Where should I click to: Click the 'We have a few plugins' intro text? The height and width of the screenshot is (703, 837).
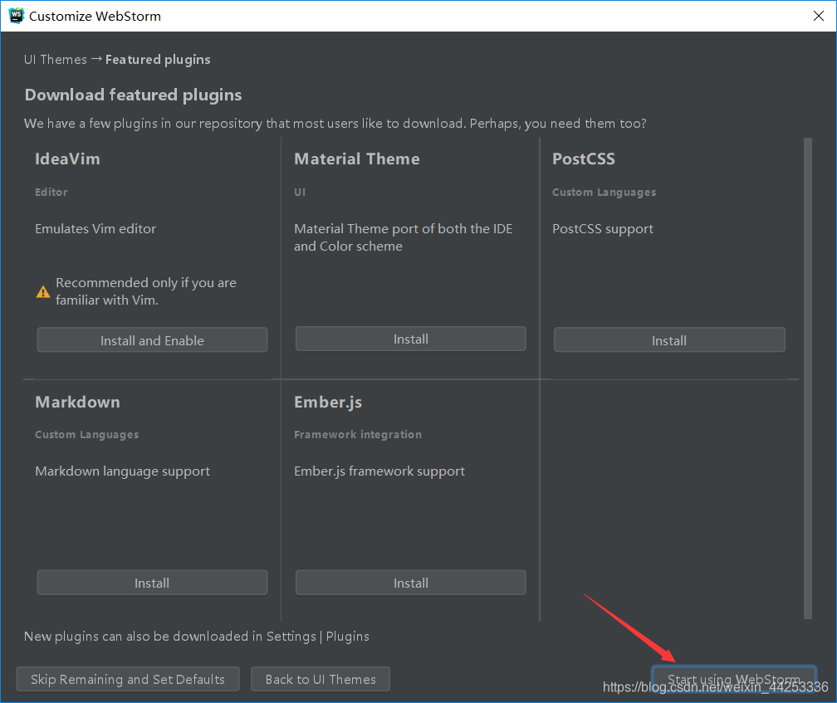[335, 123]
